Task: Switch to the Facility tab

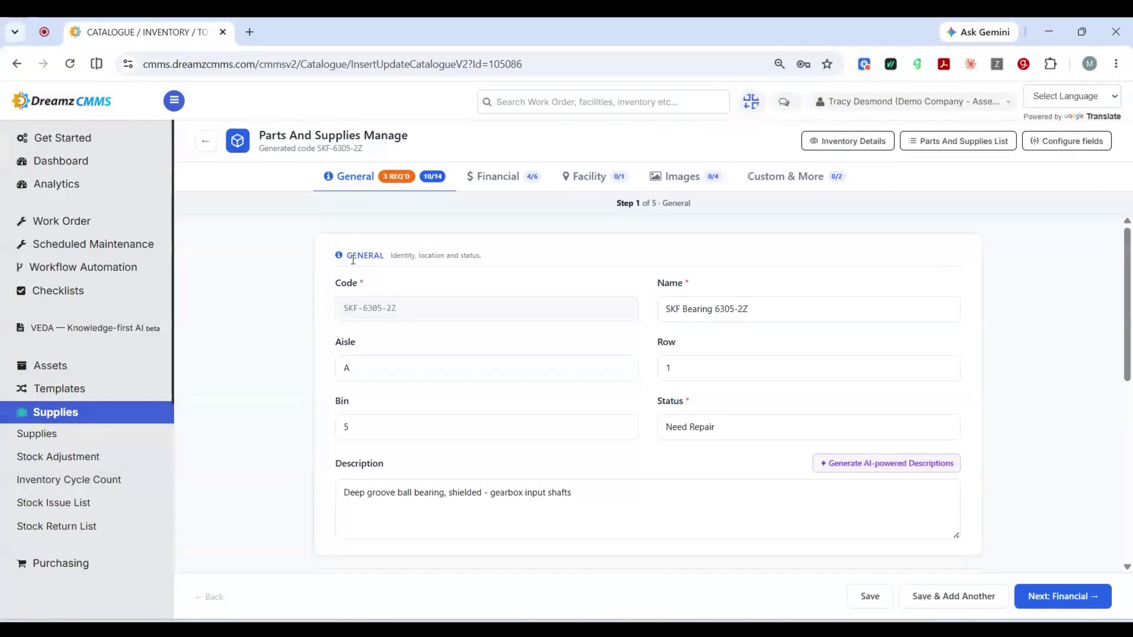Action: [595, 176]
